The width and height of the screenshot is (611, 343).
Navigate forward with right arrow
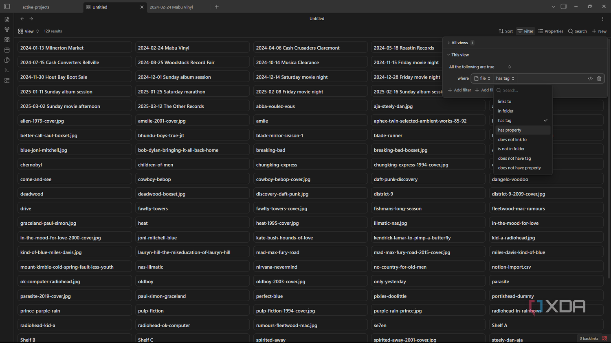(31, 19)
